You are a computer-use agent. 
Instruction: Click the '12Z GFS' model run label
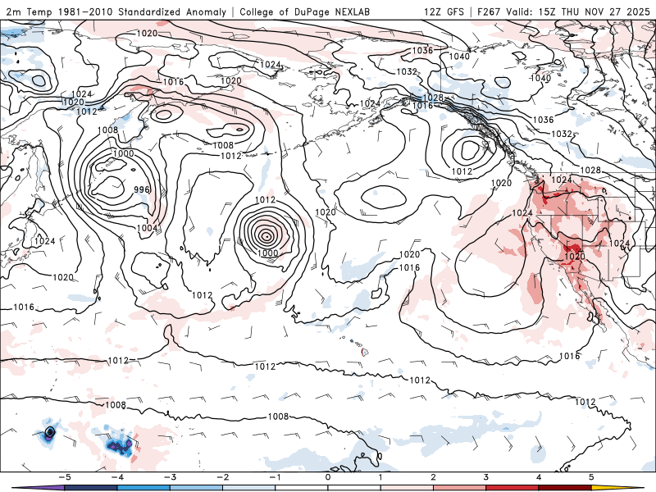click(x=444, y=11)
